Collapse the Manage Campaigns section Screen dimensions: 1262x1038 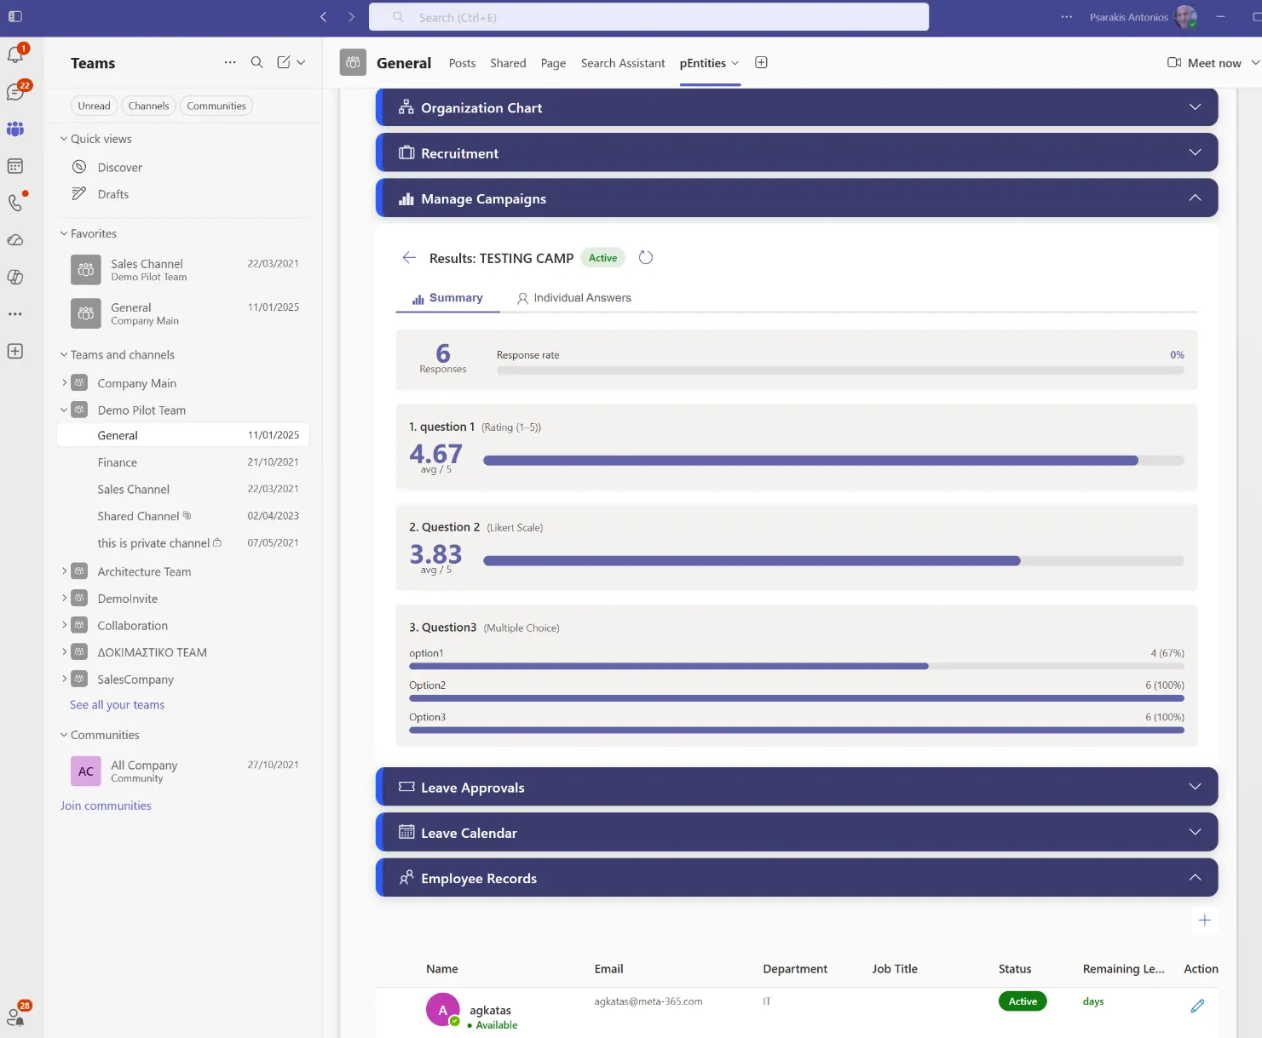[797, 198]
